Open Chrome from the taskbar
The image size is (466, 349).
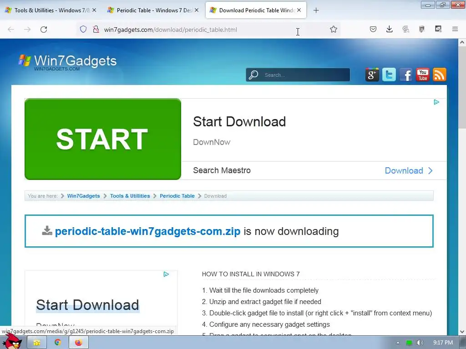coord(58,343)
